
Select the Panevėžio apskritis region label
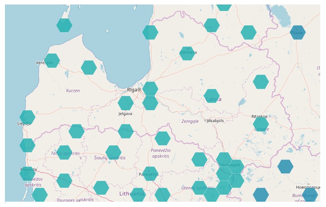point(161,153)
